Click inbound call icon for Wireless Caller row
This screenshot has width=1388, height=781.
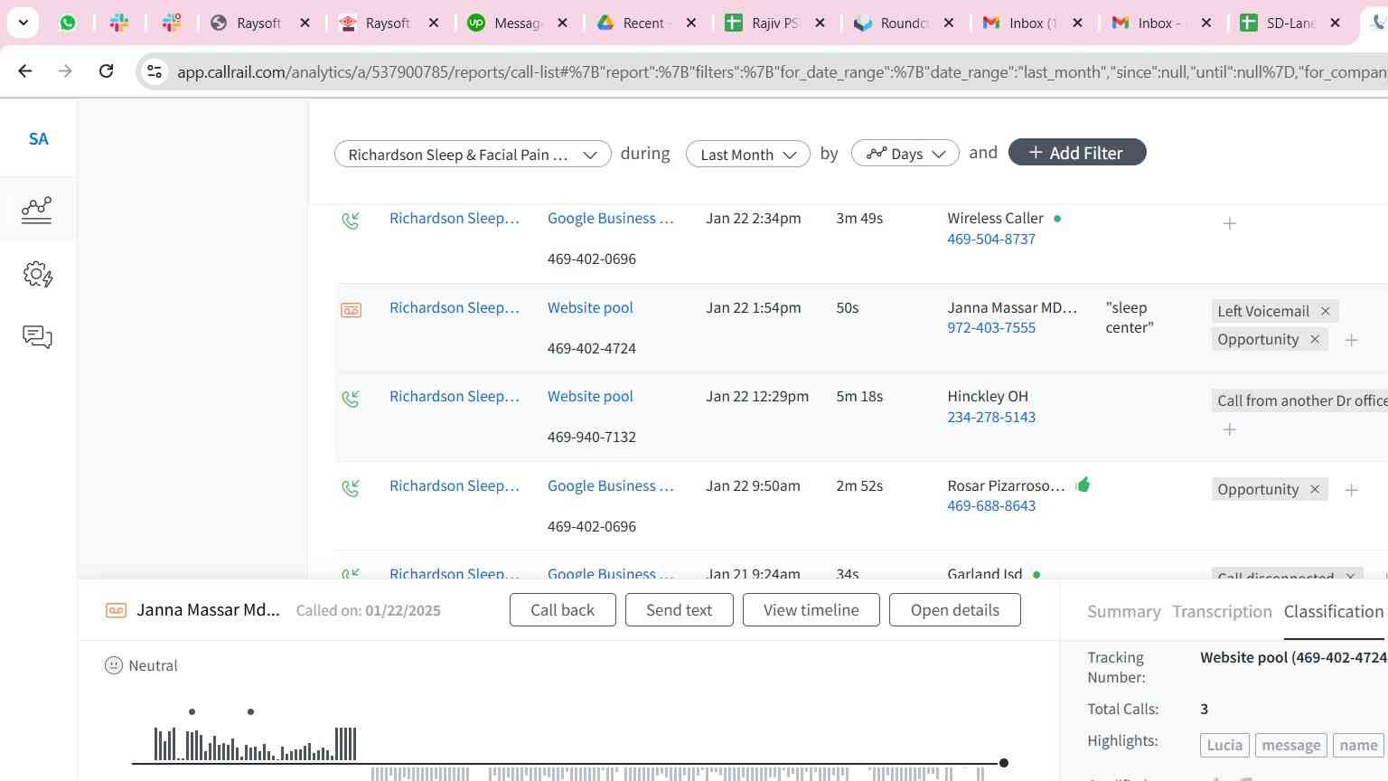click(351, 220)
